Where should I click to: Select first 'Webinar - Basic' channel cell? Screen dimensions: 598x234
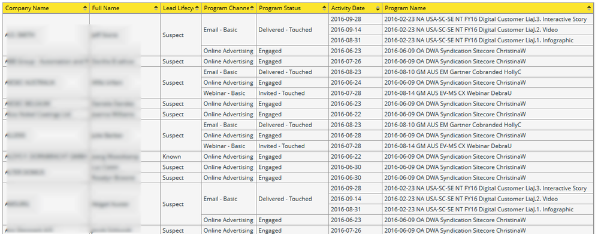point(229,93)
